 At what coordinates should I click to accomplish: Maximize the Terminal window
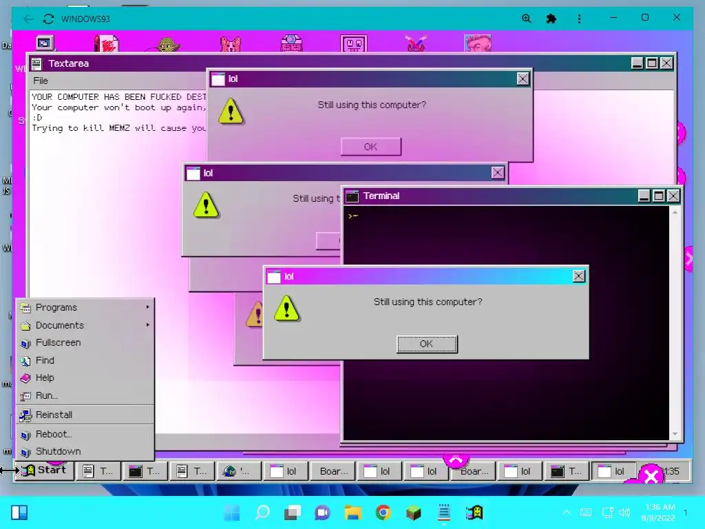point(659,196)
